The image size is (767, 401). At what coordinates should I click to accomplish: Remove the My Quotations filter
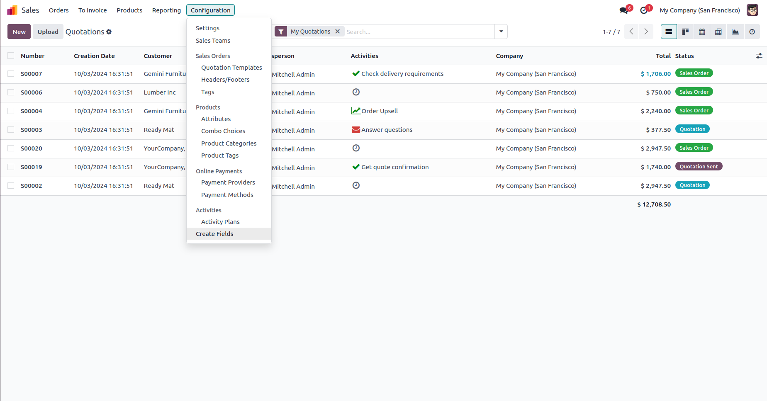pos(338,32)
